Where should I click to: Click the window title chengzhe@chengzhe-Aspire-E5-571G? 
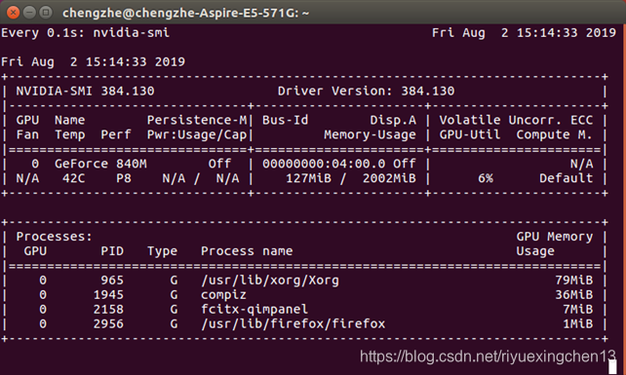[x=185, y=14]
